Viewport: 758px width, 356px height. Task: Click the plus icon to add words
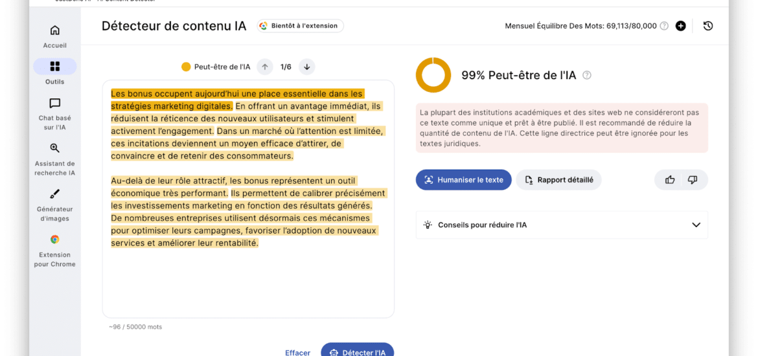680,26
